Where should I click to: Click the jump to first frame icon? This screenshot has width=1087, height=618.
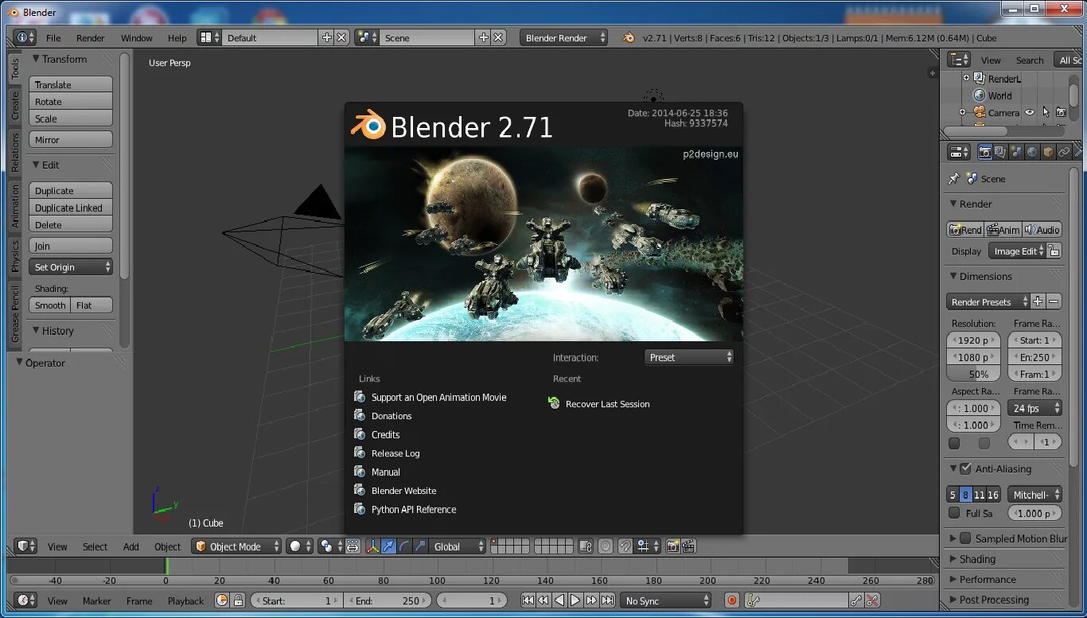click(x=528, y=601)
